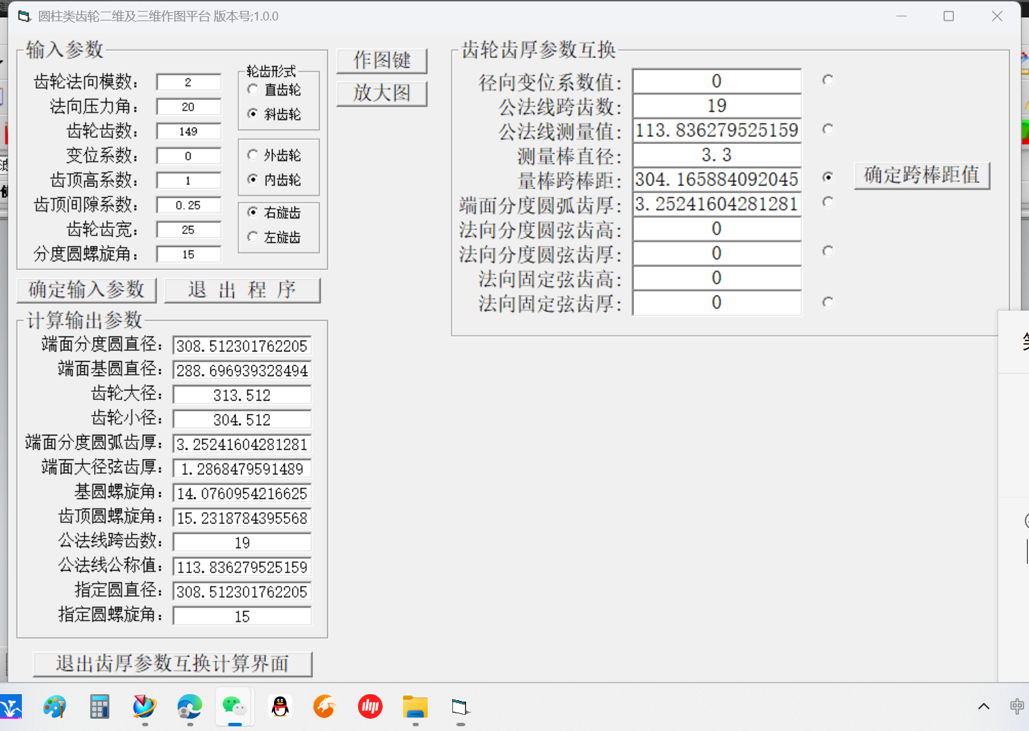Image resolution: width=1029 pixels, height=731 pixels.
Task: Open the Calculator from taskbar
Action: (99, 707)
